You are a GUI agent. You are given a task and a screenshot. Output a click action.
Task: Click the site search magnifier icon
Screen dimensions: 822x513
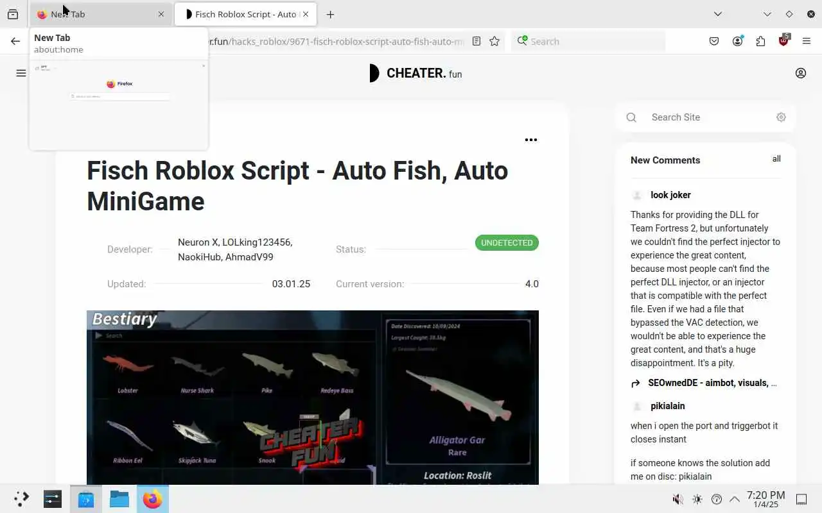pyautogui.click(x=631, y=117)
